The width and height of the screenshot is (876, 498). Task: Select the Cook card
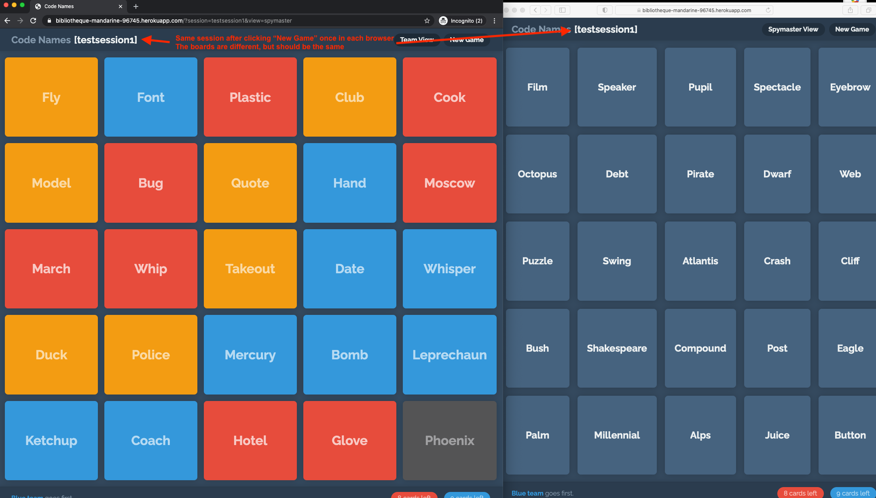click(450, 97)
